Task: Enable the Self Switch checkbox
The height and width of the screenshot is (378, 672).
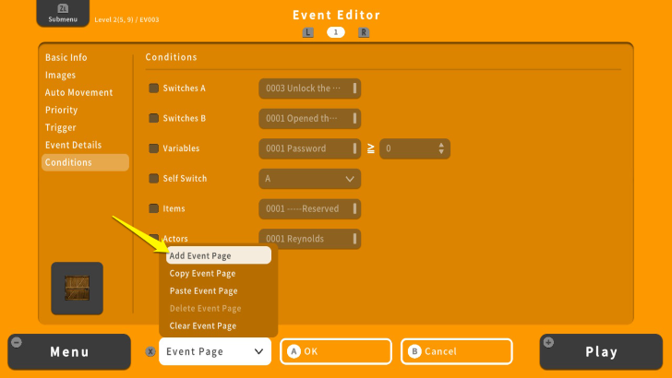Action: coord(153,178)
